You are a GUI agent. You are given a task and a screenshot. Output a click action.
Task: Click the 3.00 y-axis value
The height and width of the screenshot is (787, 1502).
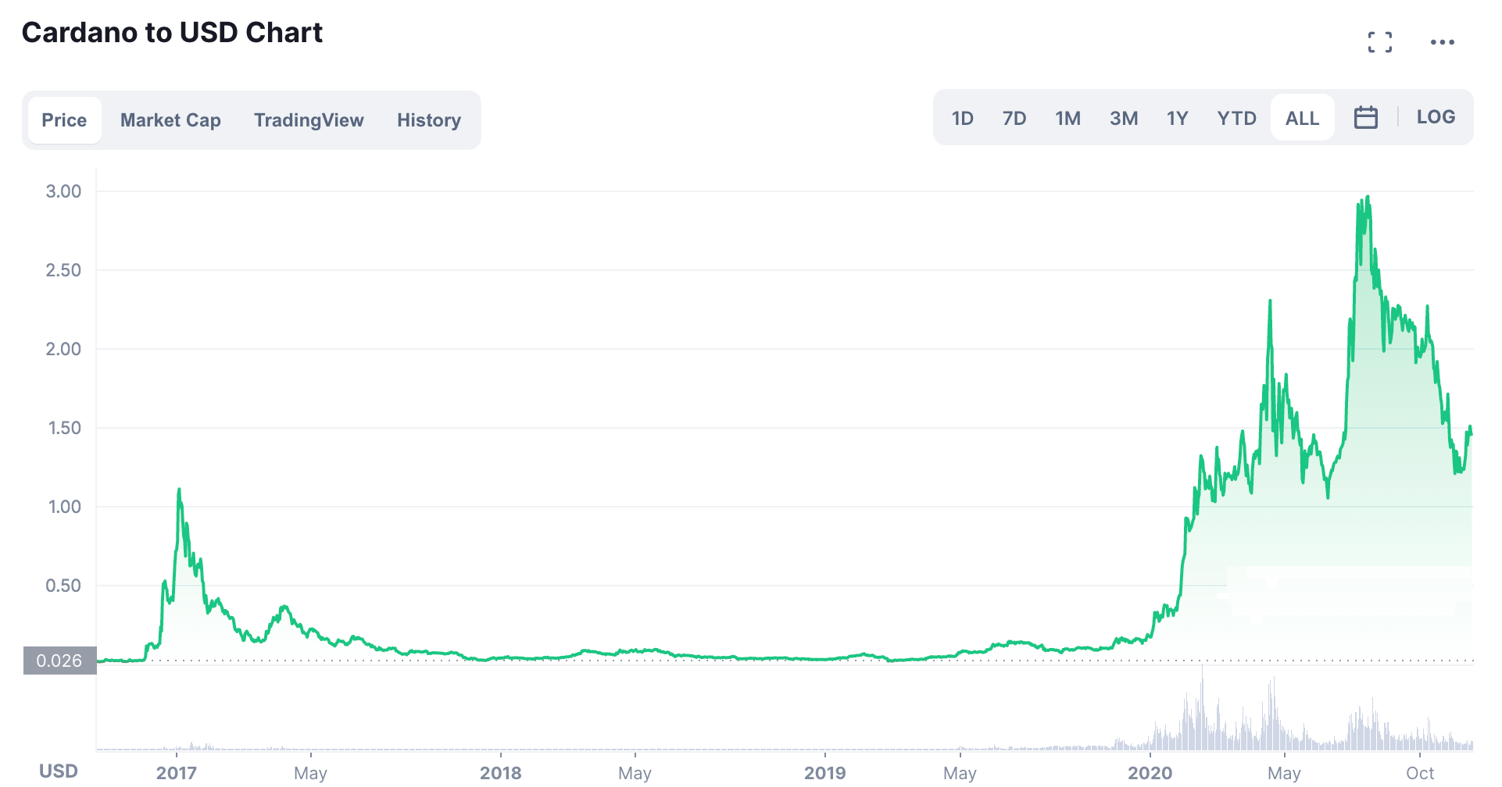point(63,191)
